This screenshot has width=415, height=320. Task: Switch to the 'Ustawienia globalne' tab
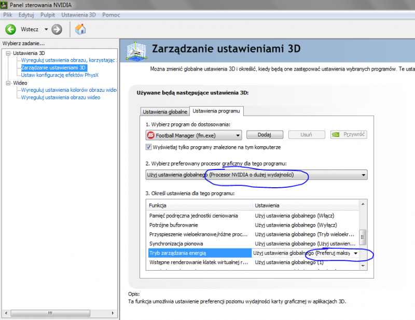click(165, 112)
